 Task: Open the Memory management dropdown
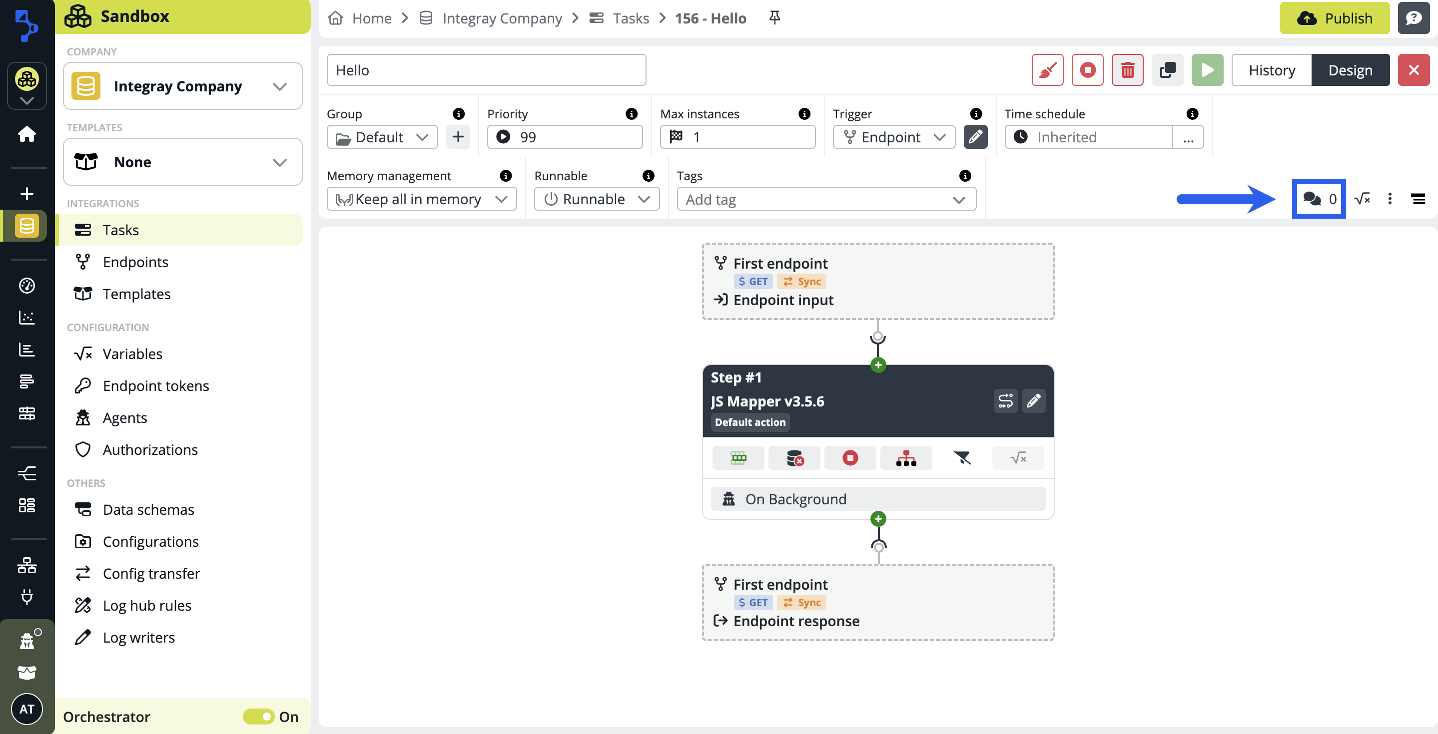(422, 199)
